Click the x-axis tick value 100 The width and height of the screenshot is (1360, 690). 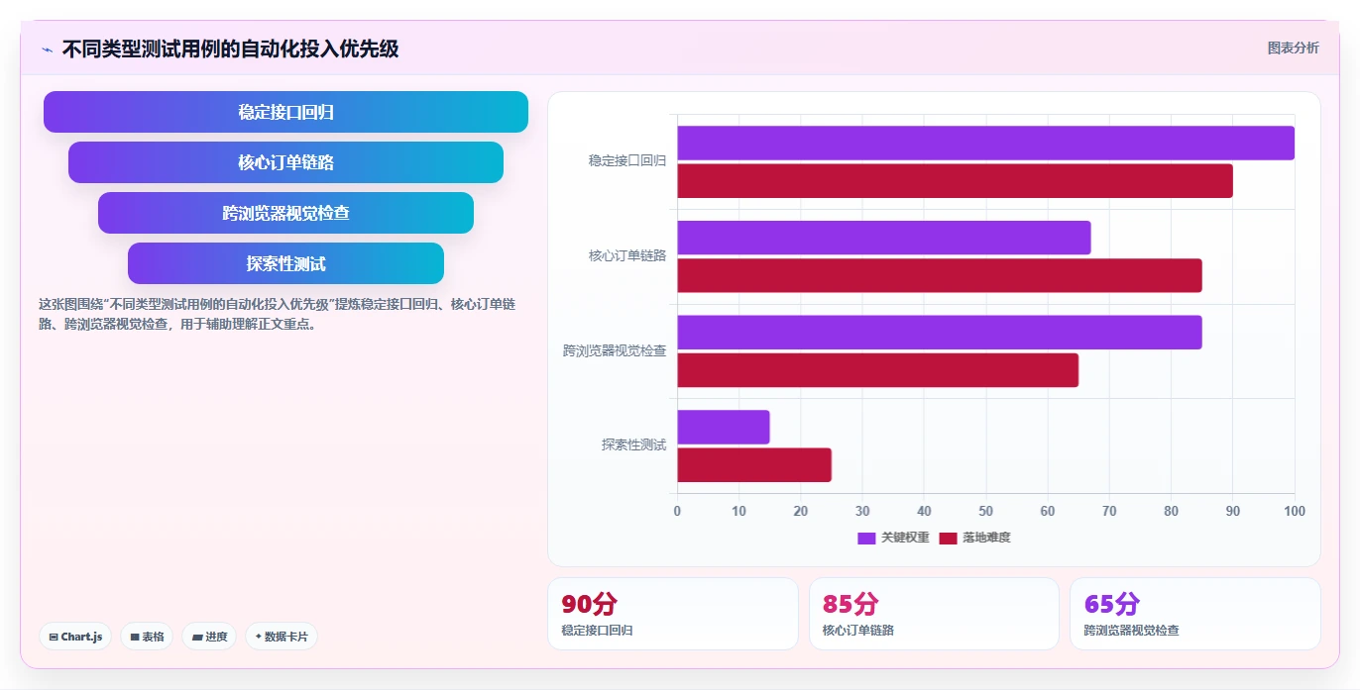1294,511
